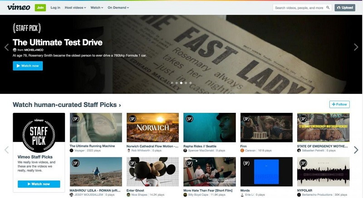Click the Upload button
Viewport: 363px width, 198px height.
[345, 8]
